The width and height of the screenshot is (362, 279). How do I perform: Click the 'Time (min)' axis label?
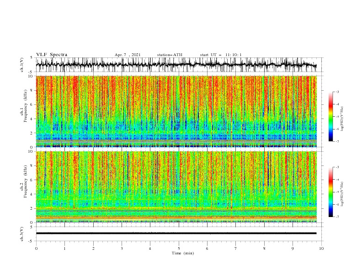[183, 253]
